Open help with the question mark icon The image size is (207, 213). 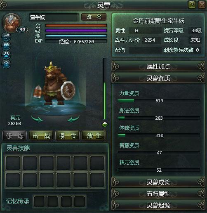click(x=192, y=5)
